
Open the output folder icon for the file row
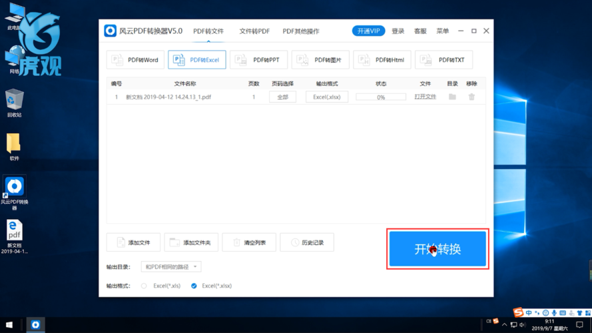click(452, 97)
